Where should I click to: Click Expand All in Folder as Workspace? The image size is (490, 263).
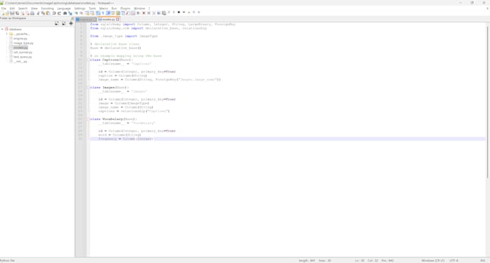pos(56,24)
